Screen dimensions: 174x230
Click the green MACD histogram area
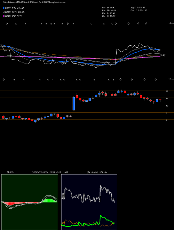pyautogui.click(x=49, y=200)
